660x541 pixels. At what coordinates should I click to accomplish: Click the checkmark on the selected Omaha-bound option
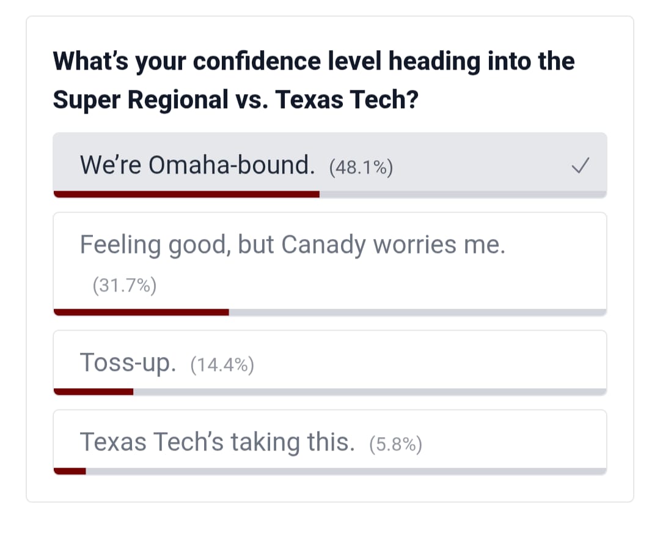click(x=581, y=165)
